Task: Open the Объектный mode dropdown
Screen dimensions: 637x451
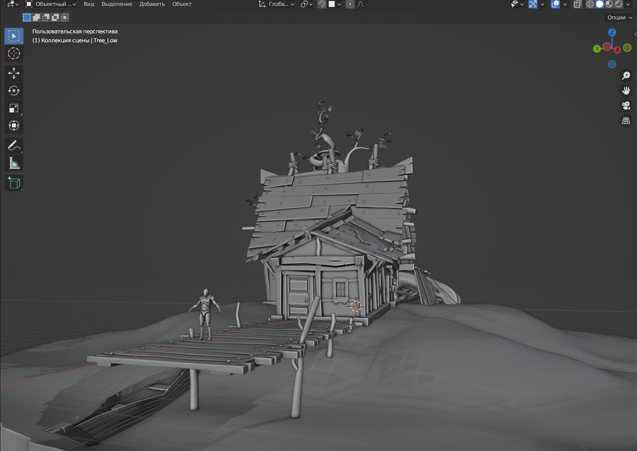Action: [x=51, y=4]
